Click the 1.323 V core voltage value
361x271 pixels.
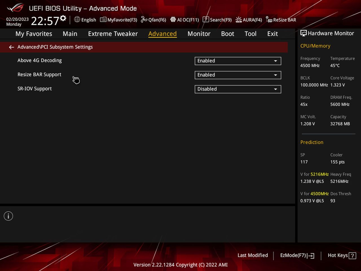338,85
